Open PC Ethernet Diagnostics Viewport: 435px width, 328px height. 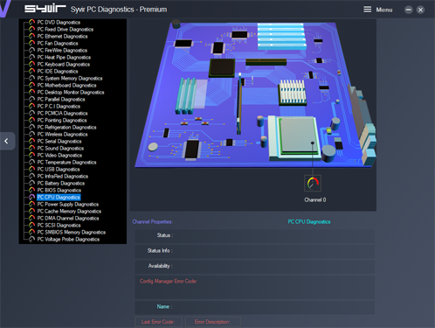(62, 36)
